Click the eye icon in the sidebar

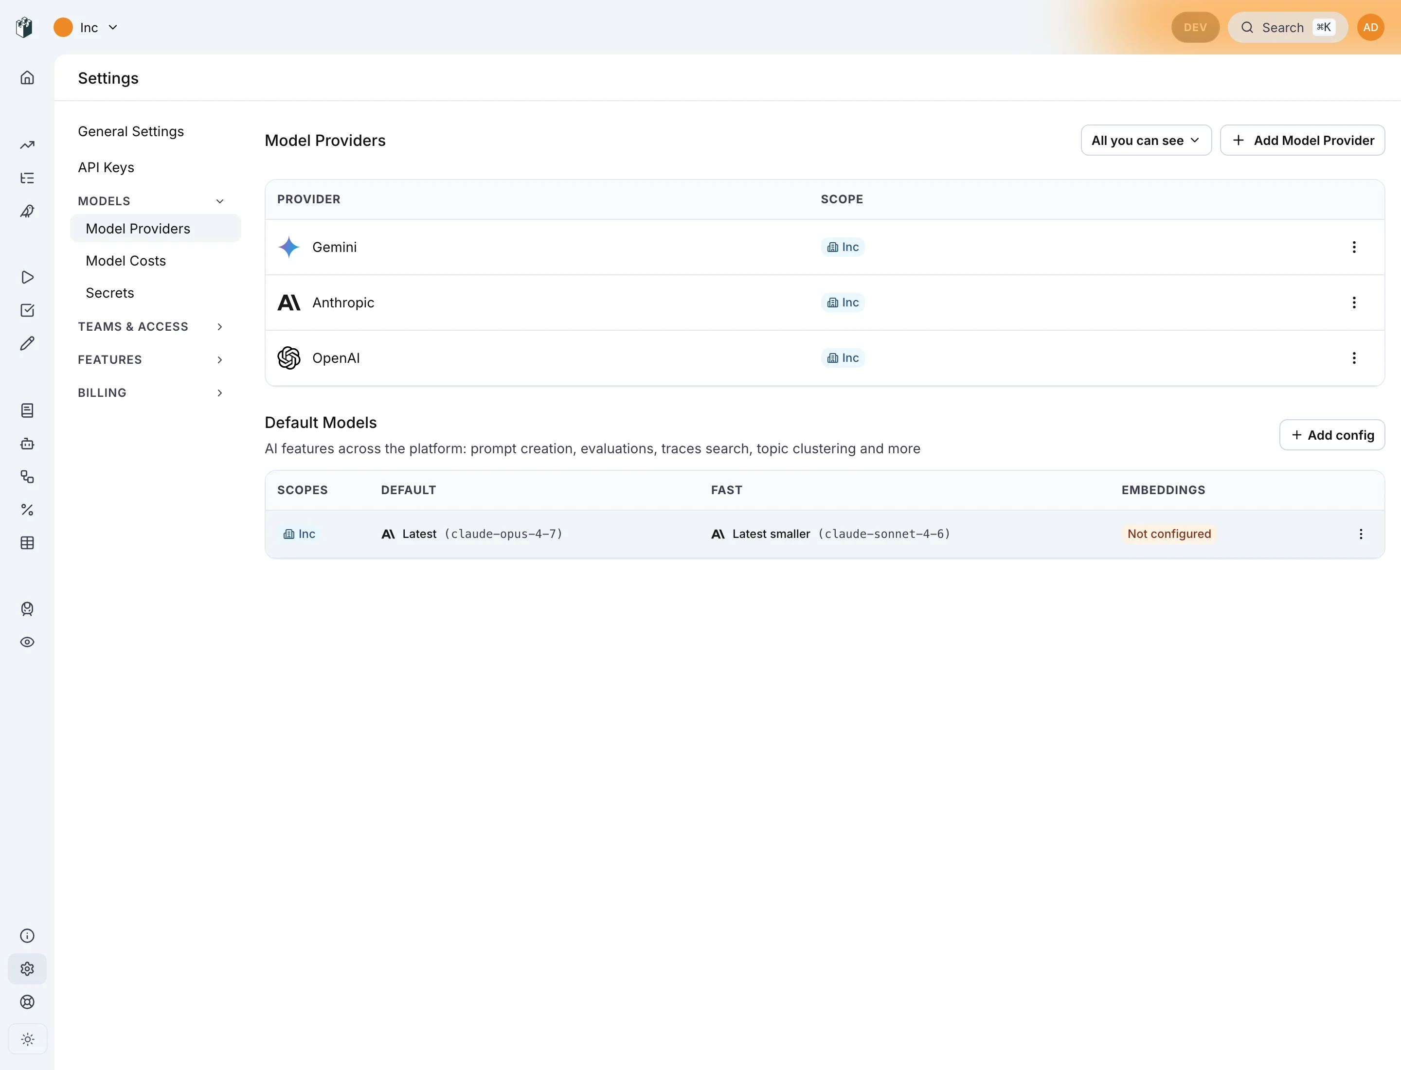coord(27,642)
